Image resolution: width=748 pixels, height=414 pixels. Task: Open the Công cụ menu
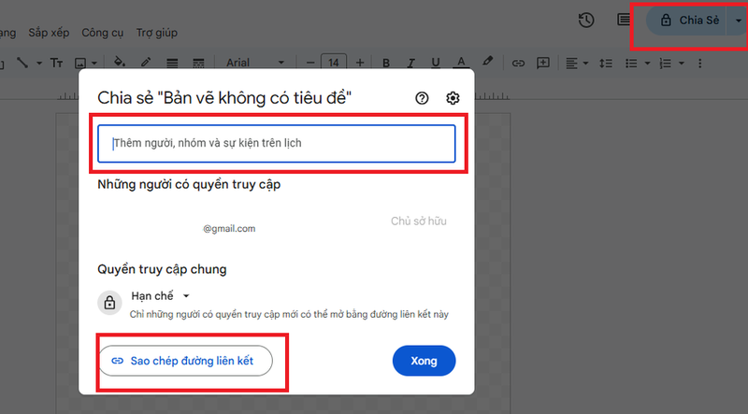[103, 33]
